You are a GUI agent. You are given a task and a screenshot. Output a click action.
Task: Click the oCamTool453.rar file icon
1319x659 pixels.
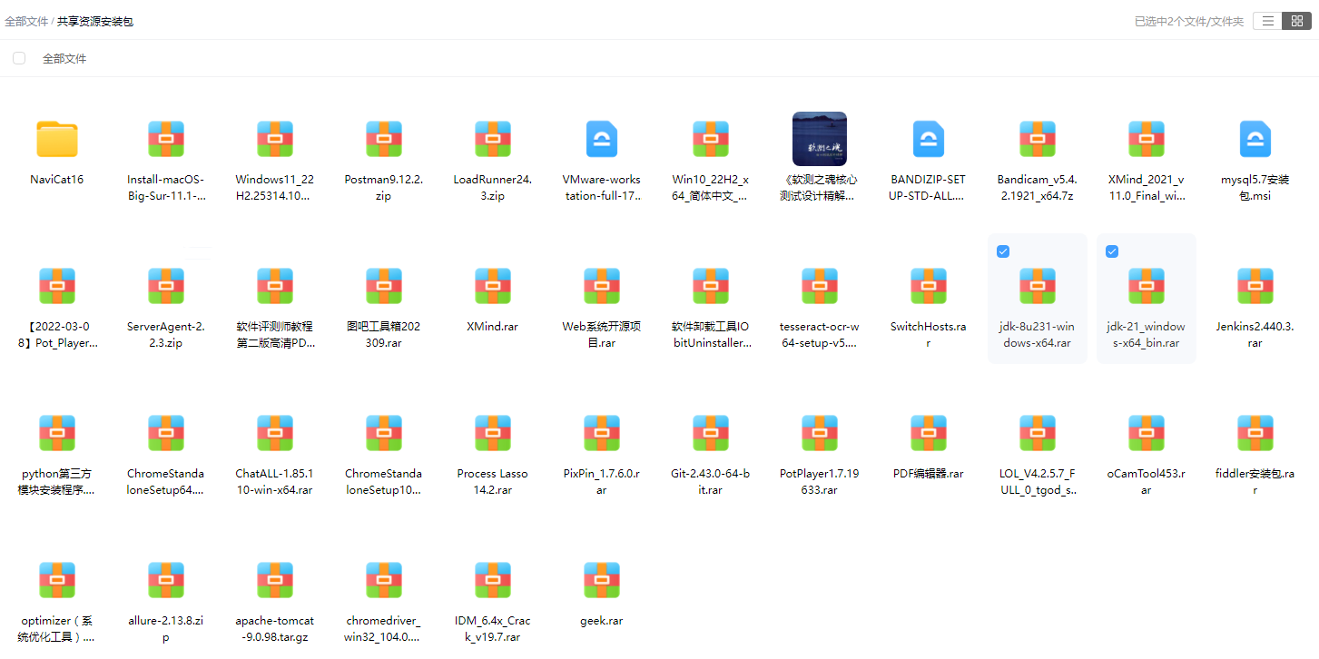(x=1146, y=433)
